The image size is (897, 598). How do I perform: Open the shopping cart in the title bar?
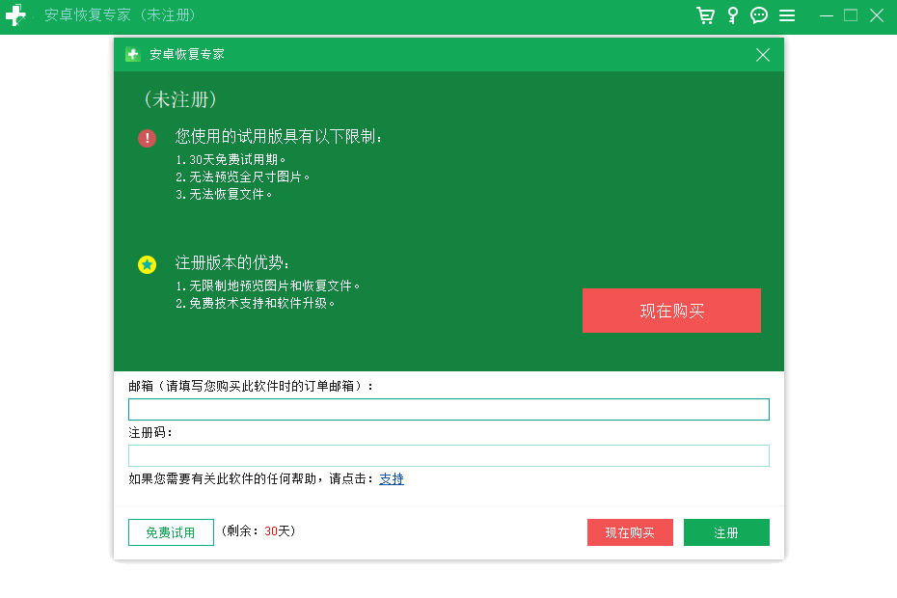coord(707,15)
